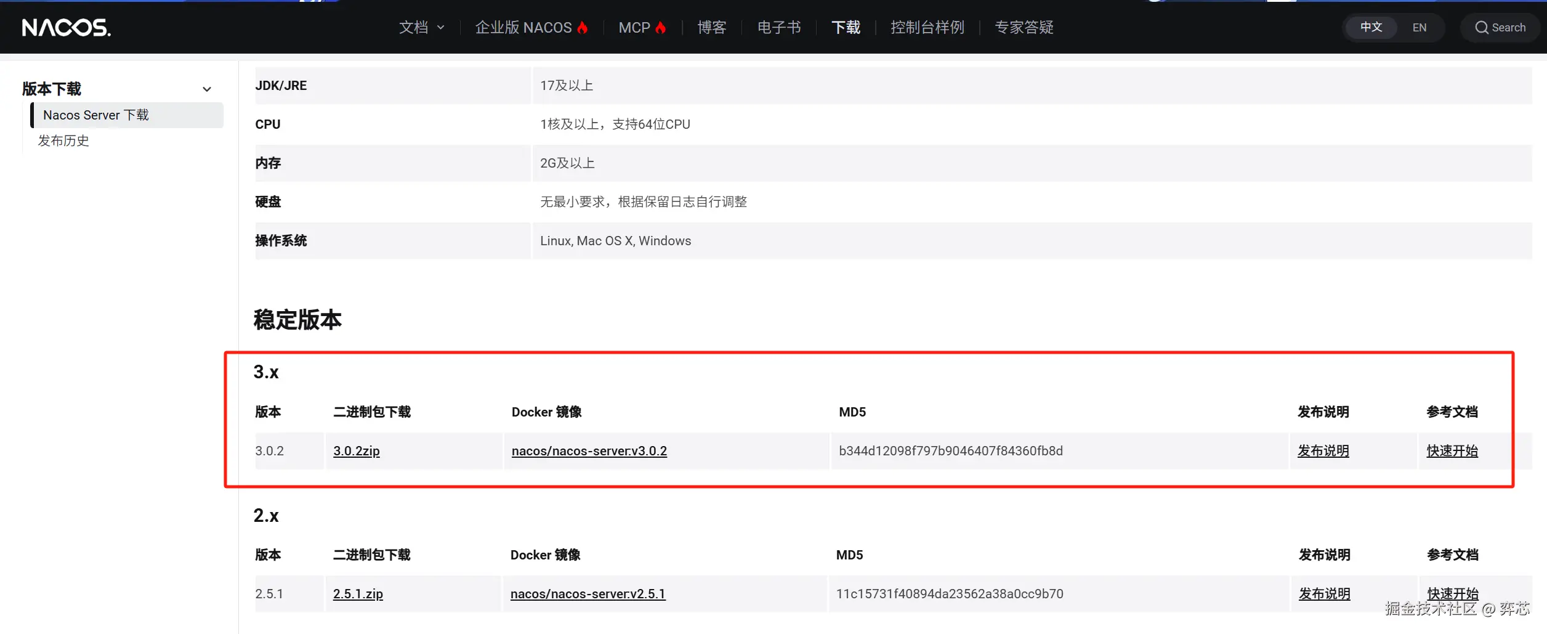1547x634 pixels.
Task: Download the 2.5.1.zip binary package
Action: pyautogui.click(x=358, y=594)
